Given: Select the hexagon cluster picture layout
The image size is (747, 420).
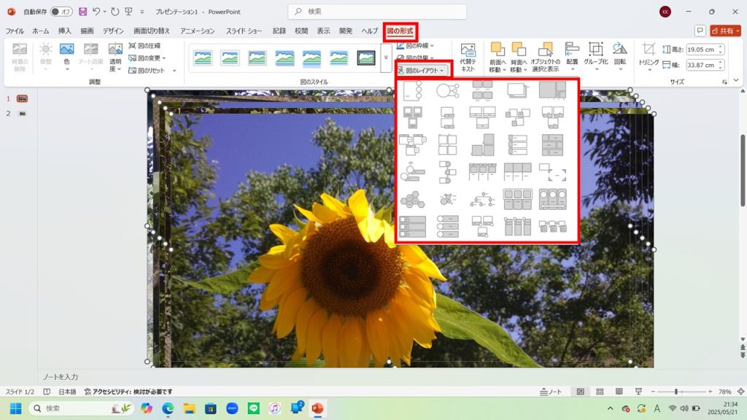Looking at the screenshot, I should point(411,199).
